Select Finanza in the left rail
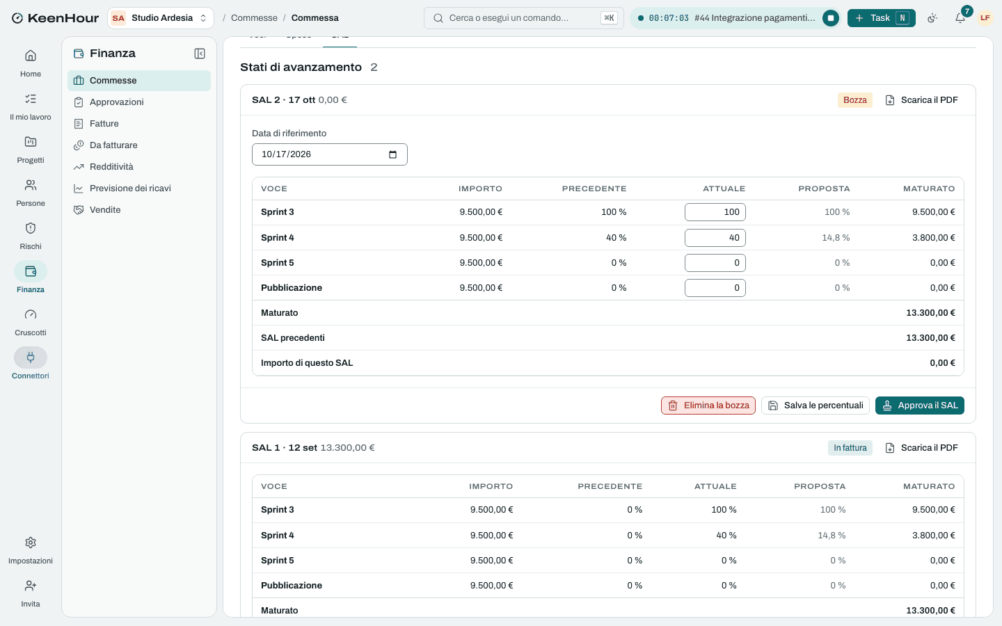The image size is (1002, 626). (x=31, y=279)
